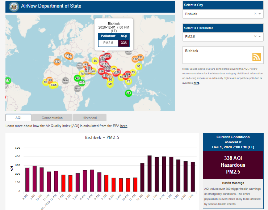Clear the PM2.5 parameter selection
The image size is (268, 210).
[255, 36]
